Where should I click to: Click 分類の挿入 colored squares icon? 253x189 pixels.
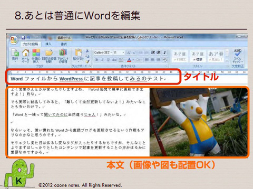pyautogui.click(x=36, y=52)
